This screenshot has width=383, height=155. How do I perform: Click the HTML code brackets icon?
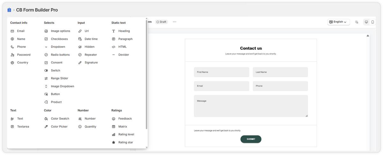point(114,47)
